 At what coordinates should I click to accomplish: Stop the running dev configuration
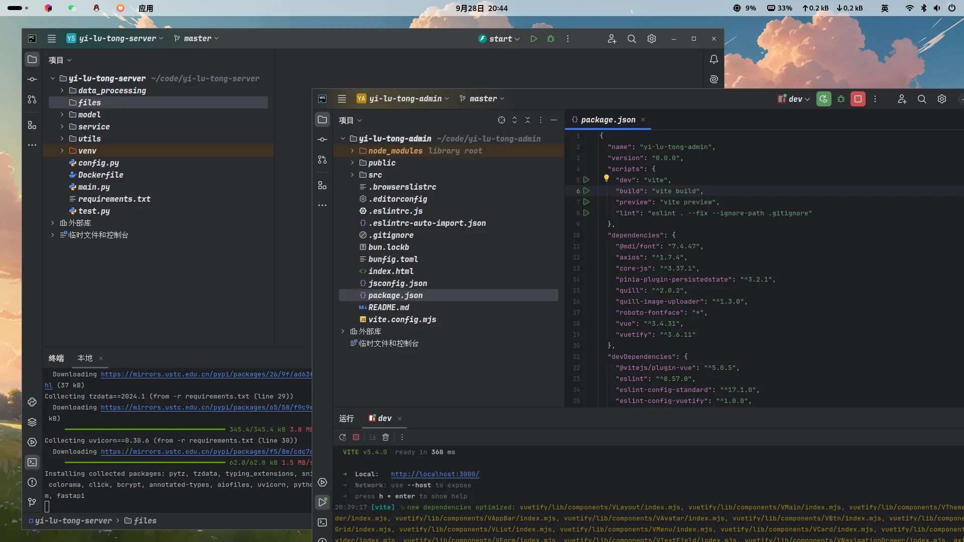tap(858, 99)
